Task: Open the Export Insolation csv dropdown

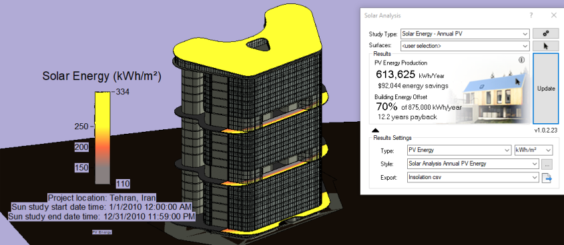Action: click(x=473, y=178)
